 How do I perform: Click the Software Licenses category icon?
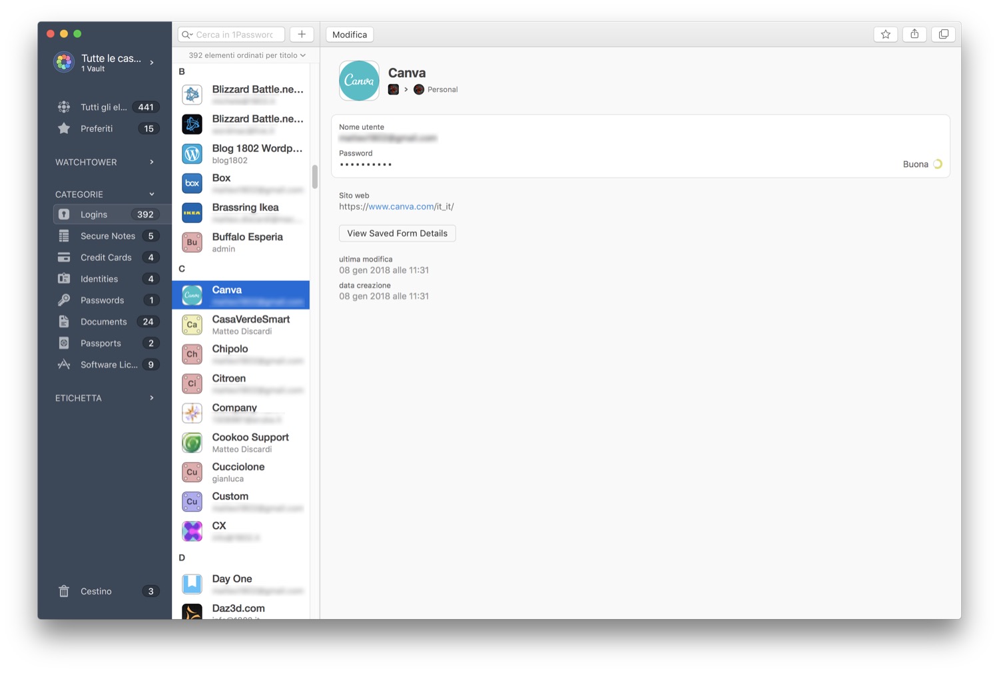64,365
